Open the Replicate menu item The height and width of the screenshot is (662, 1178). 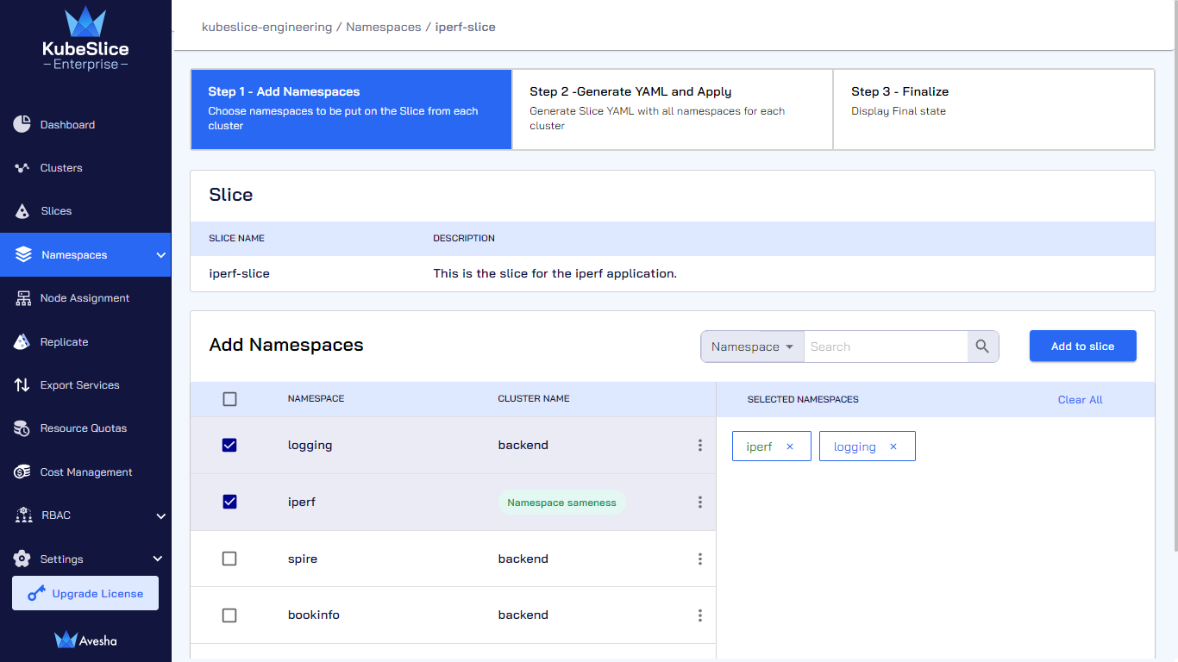tap(64, 342)
